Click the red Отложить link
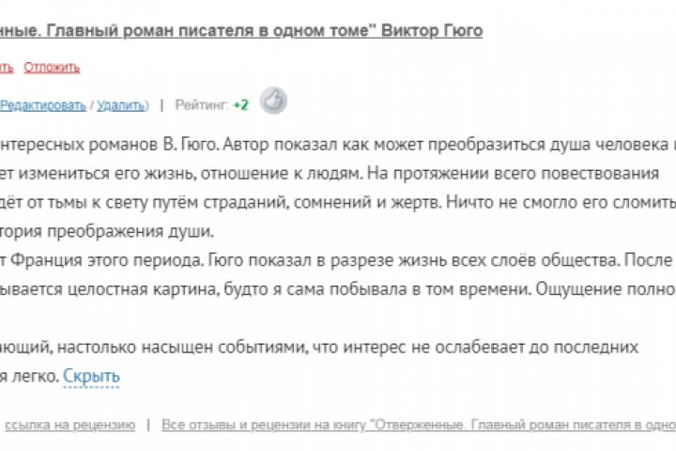The height and width of the screenshot is (451, 676). (x=52, y=68)
